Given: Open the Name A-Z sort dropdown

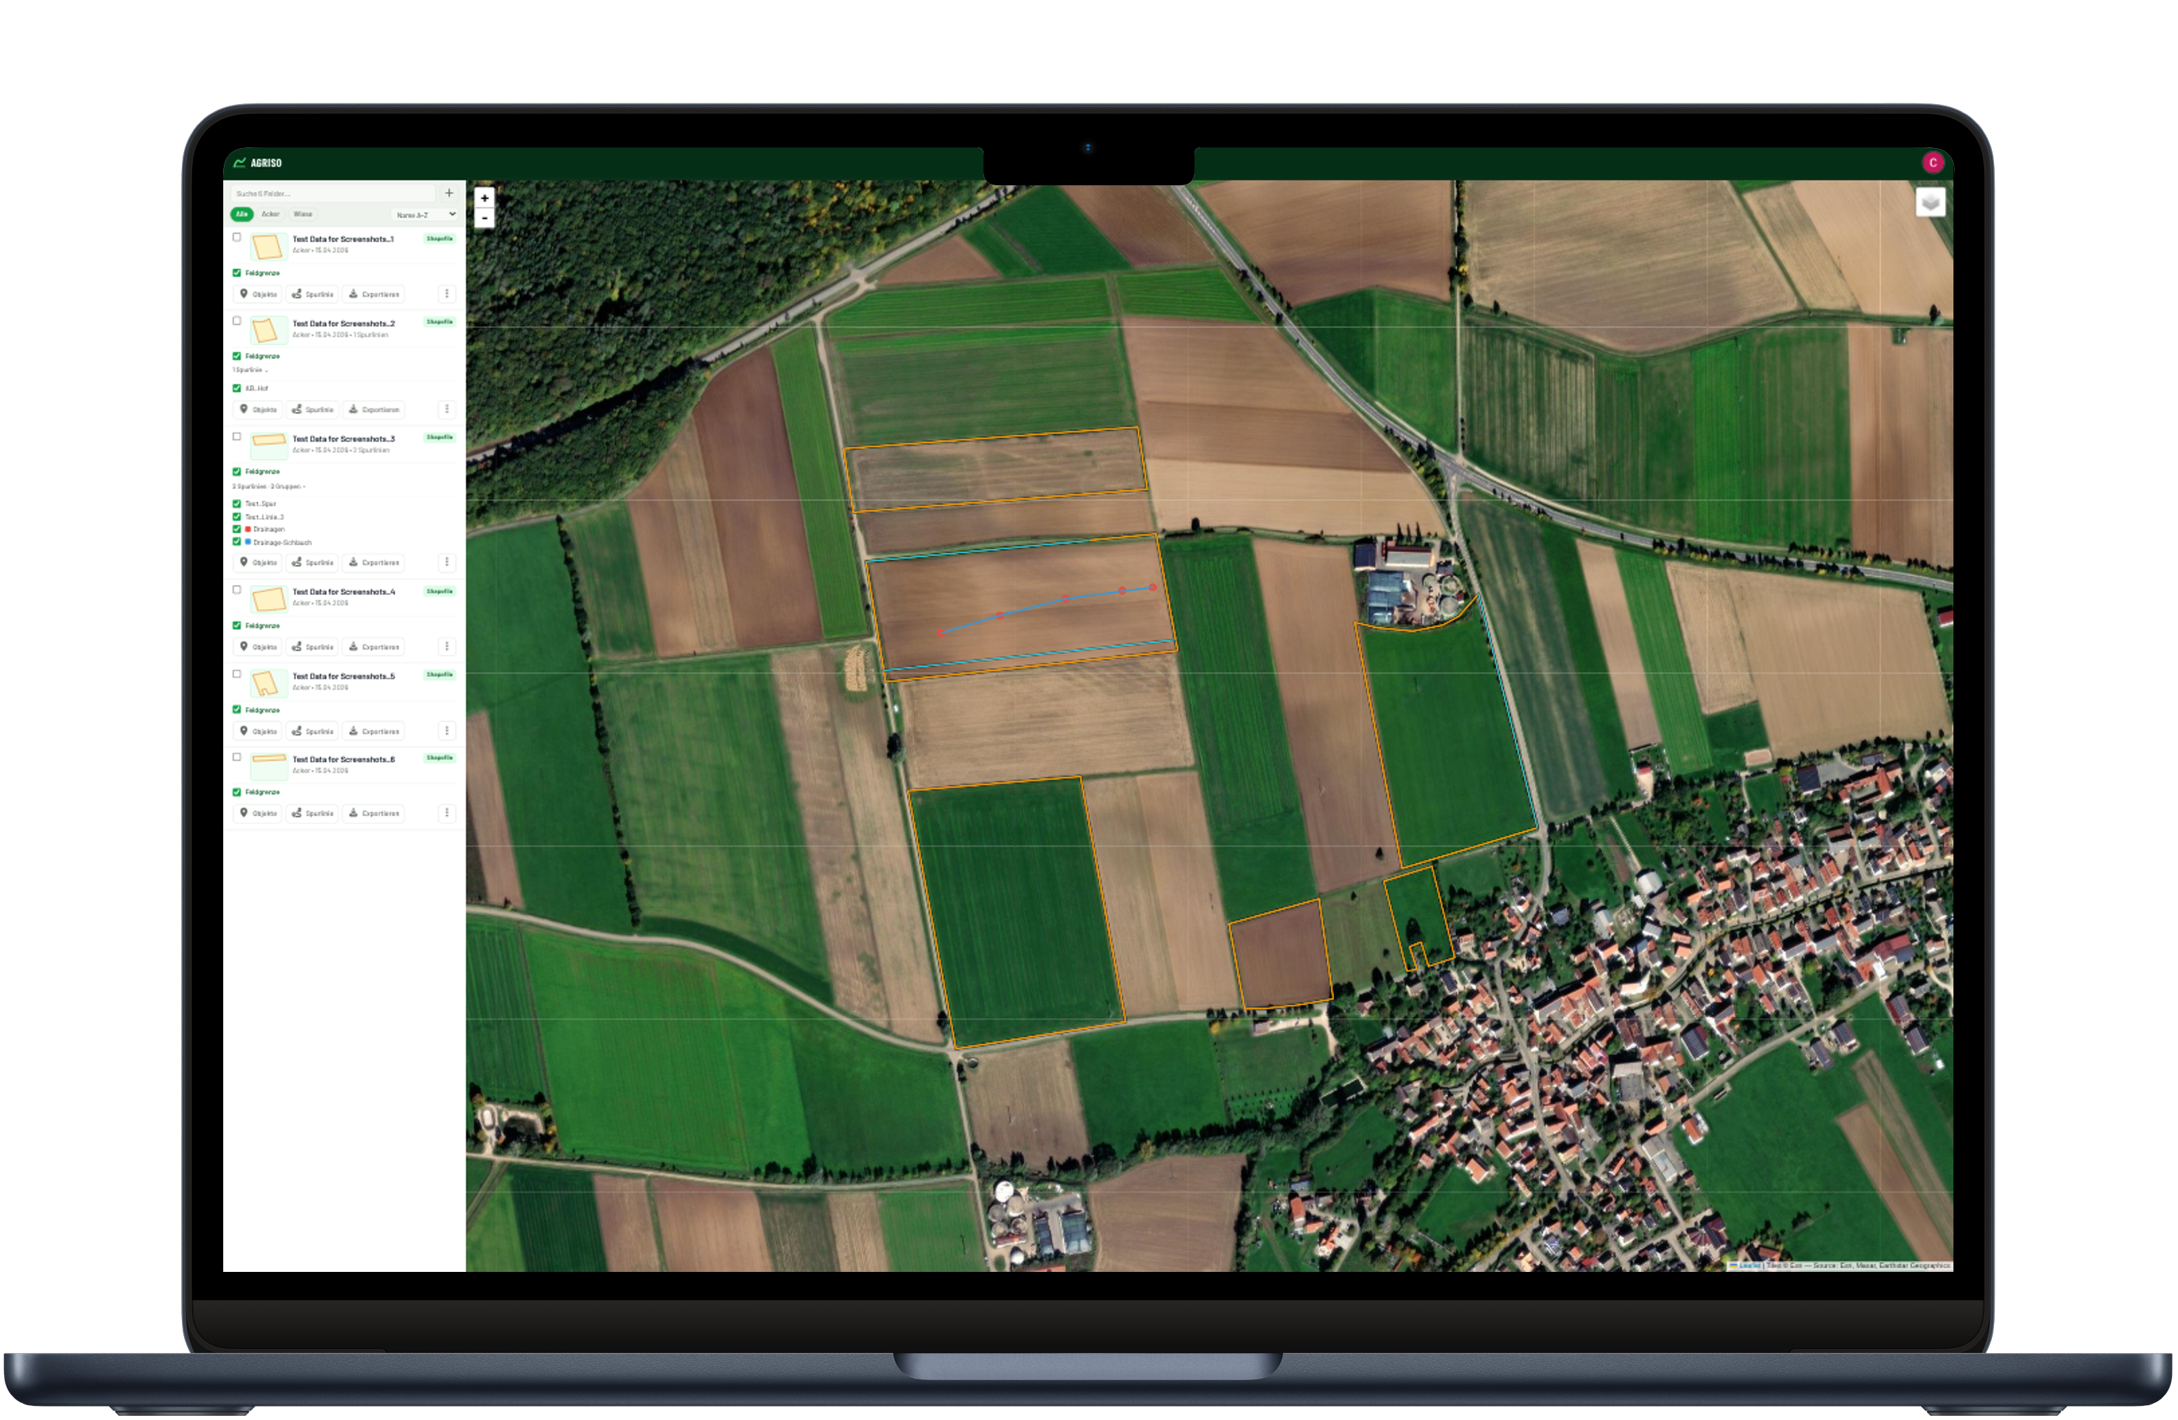Looking at the screenshot, I should [425, 215].
